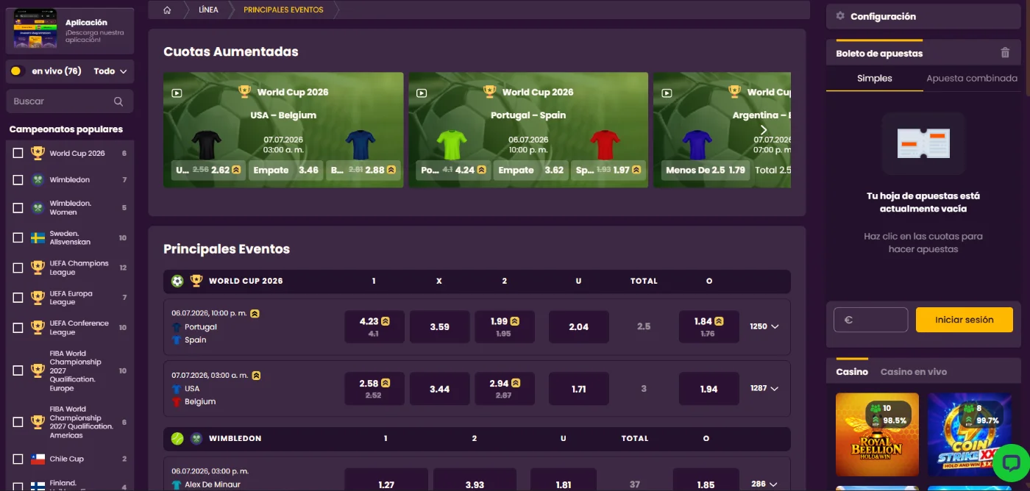Expand 1250 markets for Portugal vs Spain
The height and width of the screenshot is (491, 1030).
pos(764,326)
